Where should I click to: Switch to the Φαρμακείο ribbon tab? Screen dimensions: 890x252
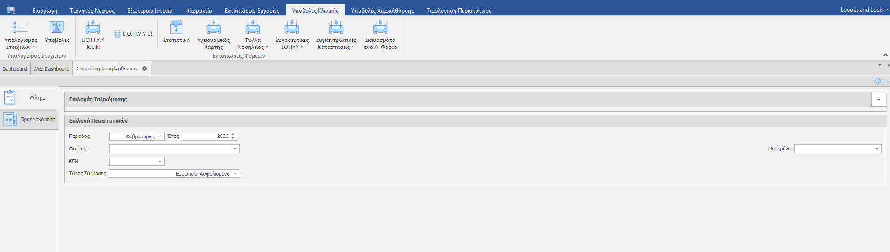[199, 10]
